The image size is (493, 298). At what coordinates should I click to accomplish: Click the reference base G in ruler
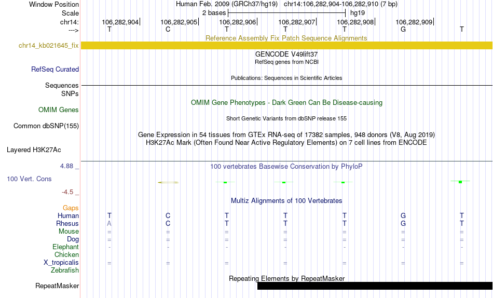[403, 29]
